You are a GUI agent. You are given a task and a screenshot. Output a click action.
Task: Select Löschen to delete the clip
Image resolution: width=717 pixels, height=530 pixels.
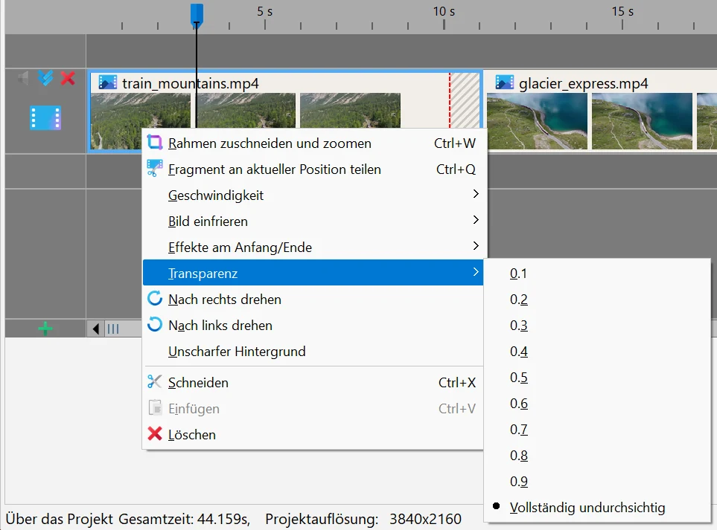(313, 435)
